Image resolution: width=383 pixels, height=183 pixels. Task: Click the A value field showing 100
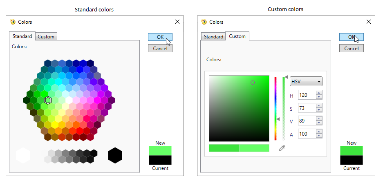tap(307, 134)
